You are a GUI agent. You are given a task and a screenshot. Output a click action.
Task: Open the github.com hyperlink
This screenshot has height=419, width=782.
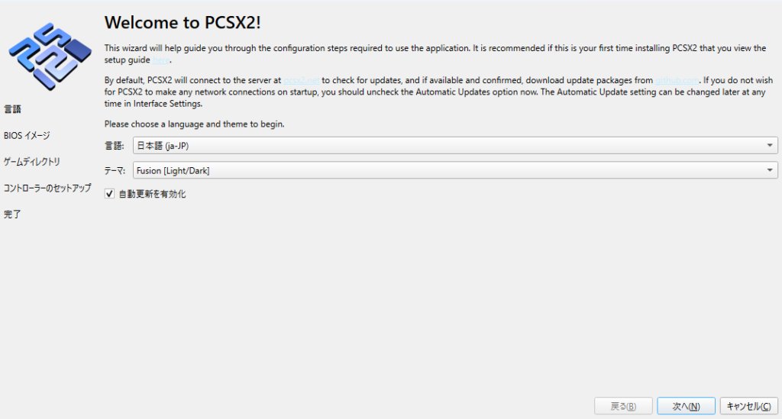677,80
